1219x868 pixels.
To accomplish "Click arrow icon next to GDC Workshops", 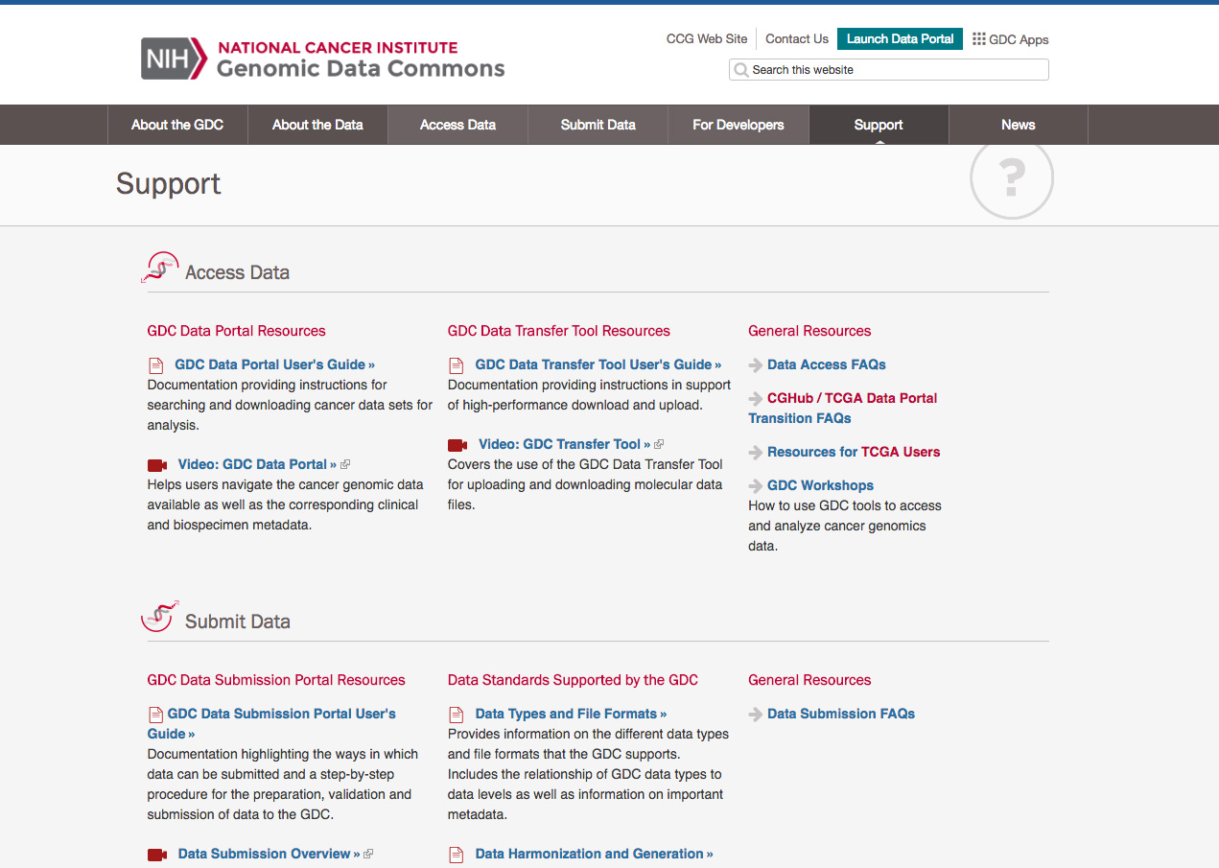I will click(756, 486).
